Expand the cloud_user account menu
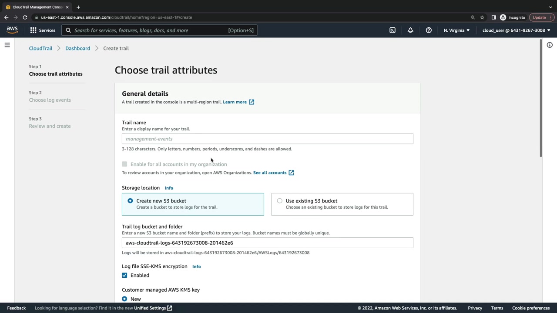This screenshot has width=557, height=313. coord(516,30)
